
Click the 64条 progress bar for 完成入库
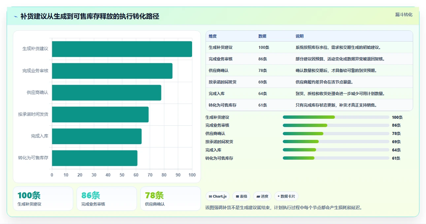(336, 150)
